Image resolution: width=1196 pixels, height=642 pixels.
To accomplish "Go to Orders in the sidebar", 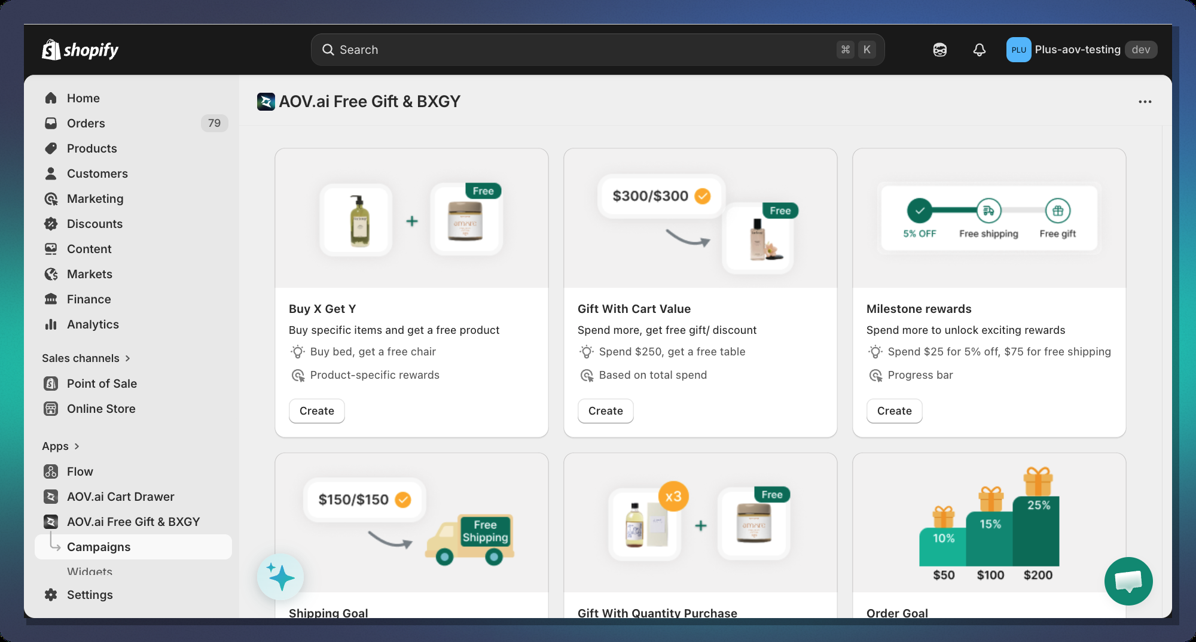I will [86, 123].
